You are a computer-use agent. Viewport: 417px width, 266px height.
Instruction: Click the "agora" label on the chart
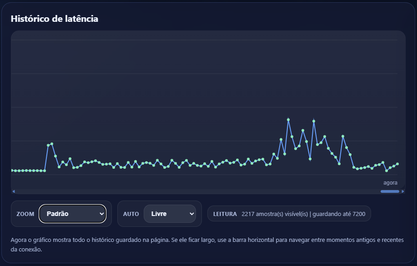point(390,183)
